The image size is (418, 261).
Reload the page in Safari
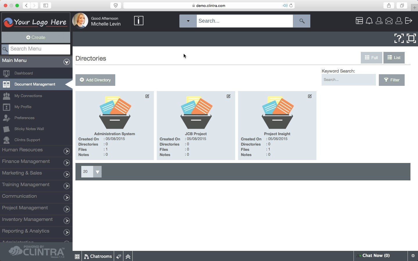coord(291,6)
